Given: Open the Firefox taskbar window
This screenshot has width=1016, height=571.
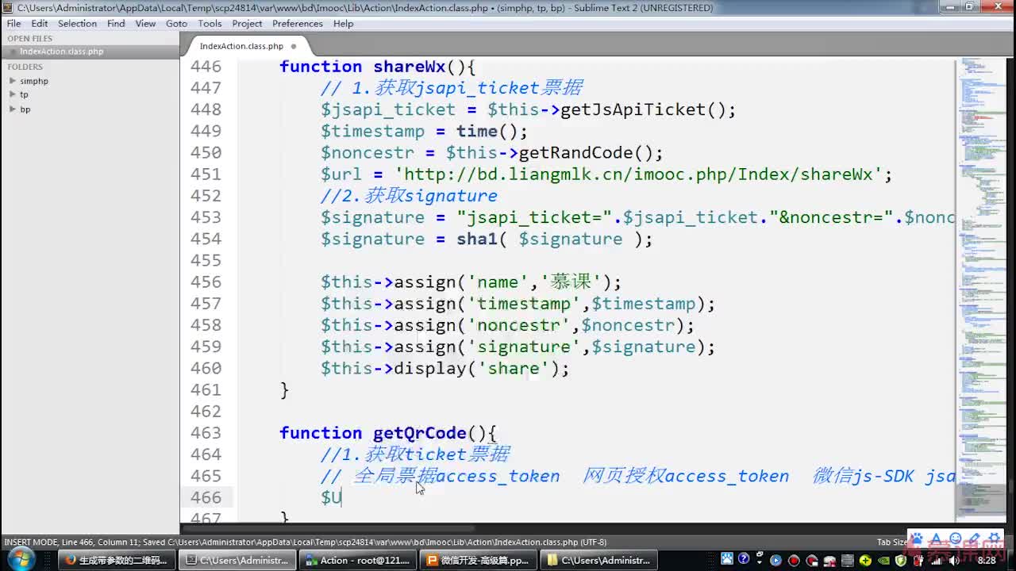Looking at the screenshot, I should (117, 560).
